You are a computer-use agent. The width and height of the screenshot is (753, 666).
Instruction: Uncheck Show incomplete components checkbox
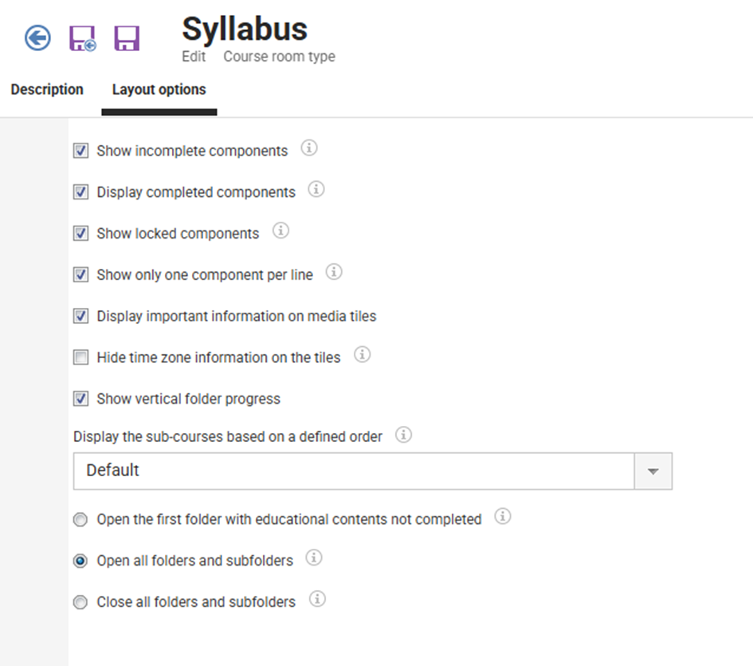[x=80, y=151]
